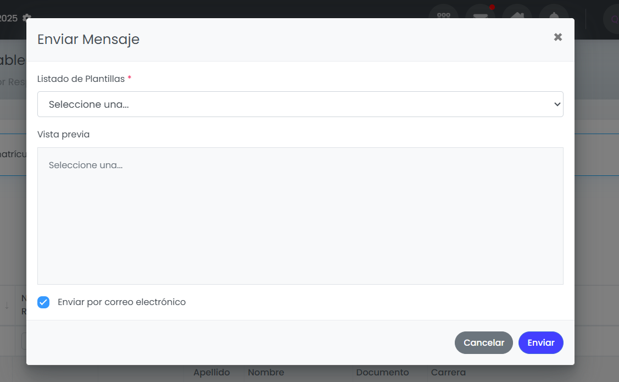The width and height of the screenshot is (619, 382).
Task: Click the sort arrow in table header
Action: [7, 306]
